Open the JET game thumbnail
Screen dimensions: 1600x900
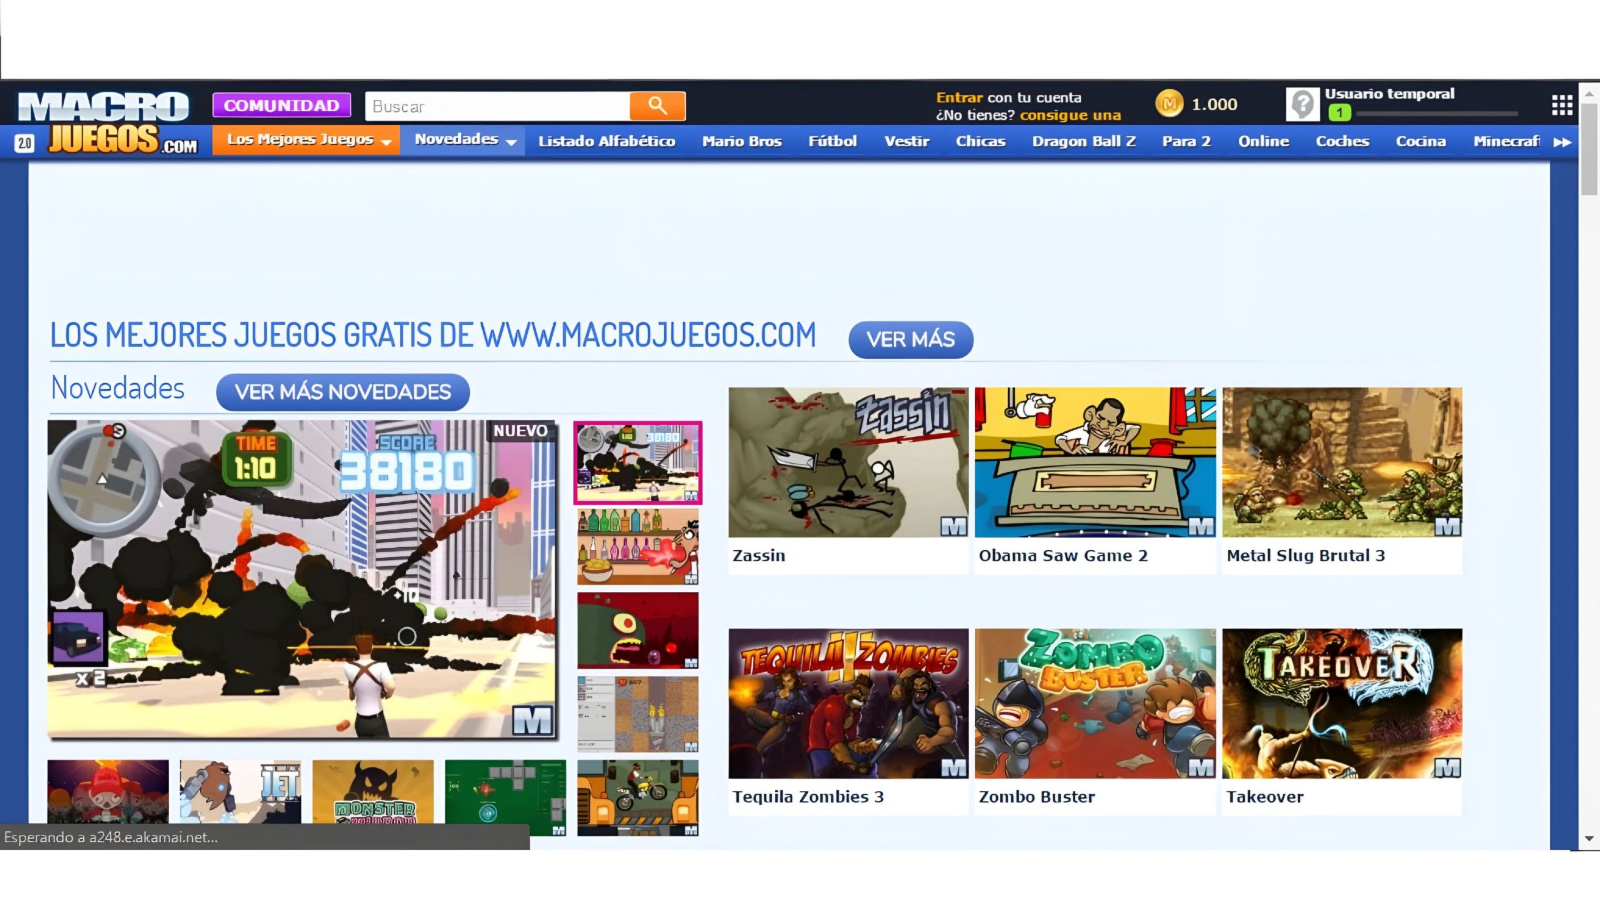coord(241,792)
